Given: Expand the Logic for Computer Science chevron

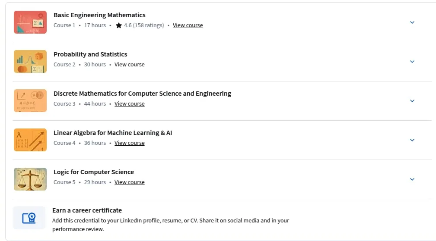Looking at the screenshot, I should click(412, 179).
